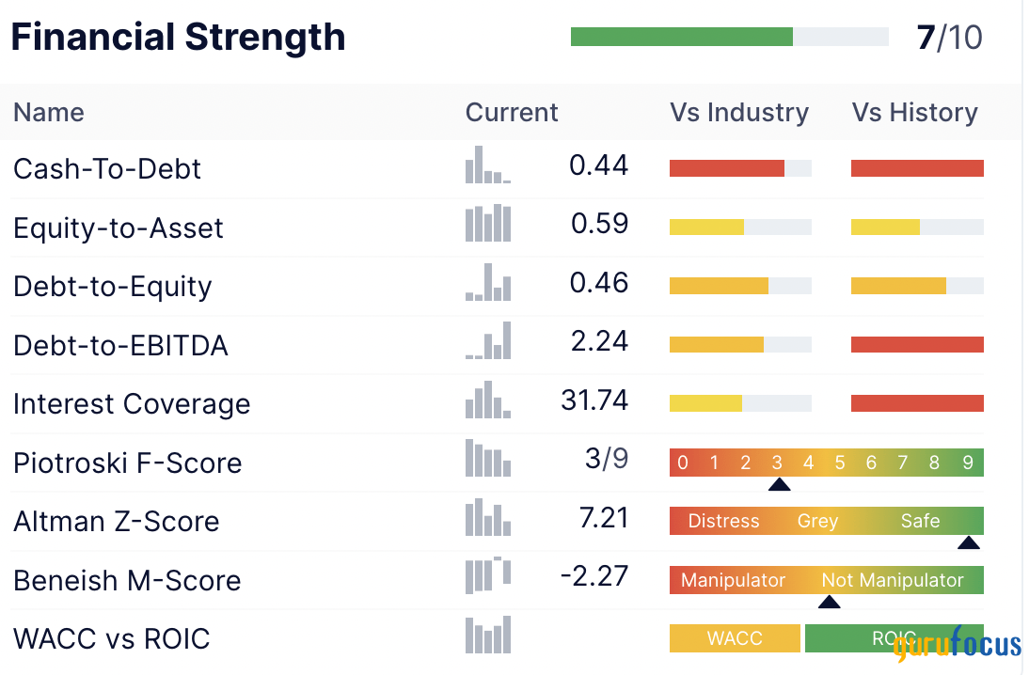Click the red Cash-To-Debt Vs History bar
The width and height of the screenshot is (1029, 675).
pyautogui.click(x=917, y=169)
